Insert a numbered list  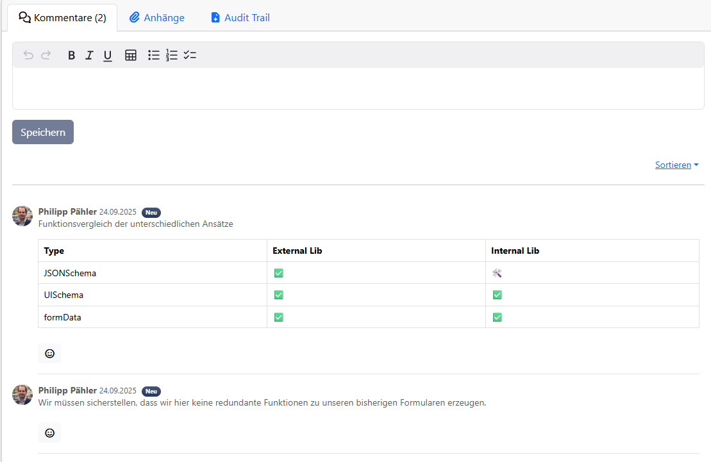coord(172,55)
